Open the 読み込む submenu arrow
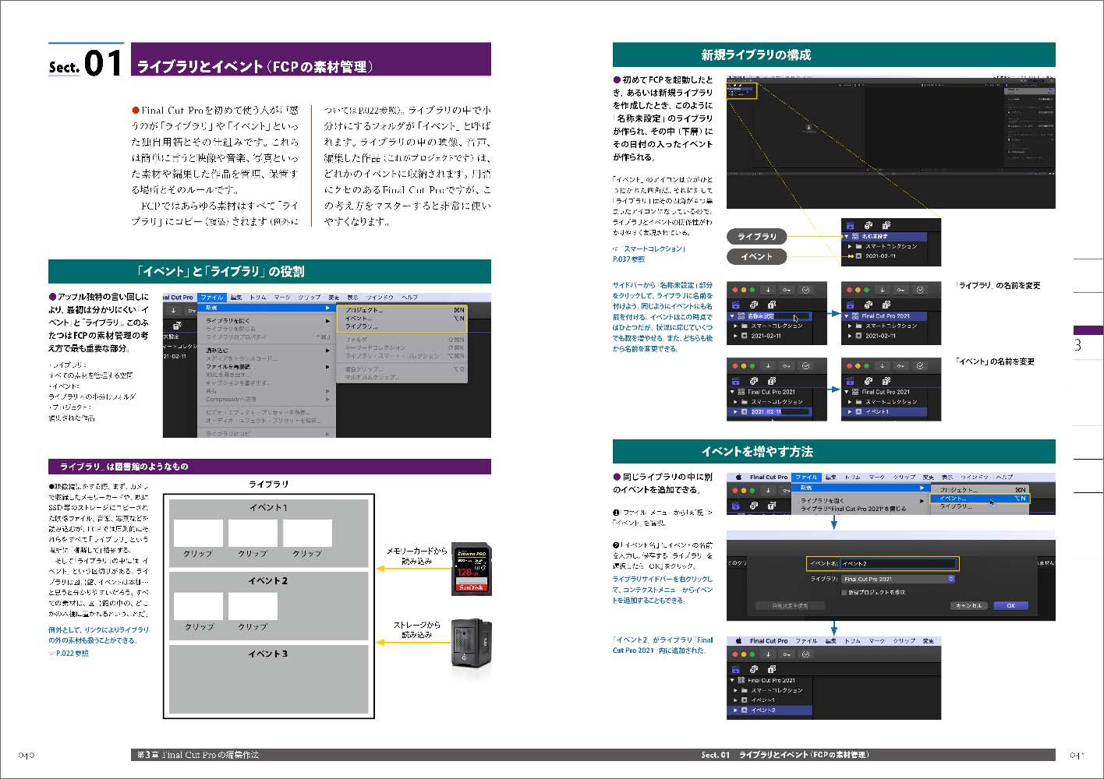The height and width of the screenshot is (779, 1104). [x=327, y=351]
